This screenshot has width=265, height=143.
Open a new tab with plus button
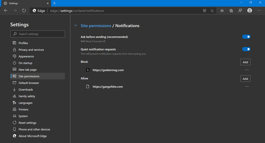pyautogui.click(x=54, y=3)
